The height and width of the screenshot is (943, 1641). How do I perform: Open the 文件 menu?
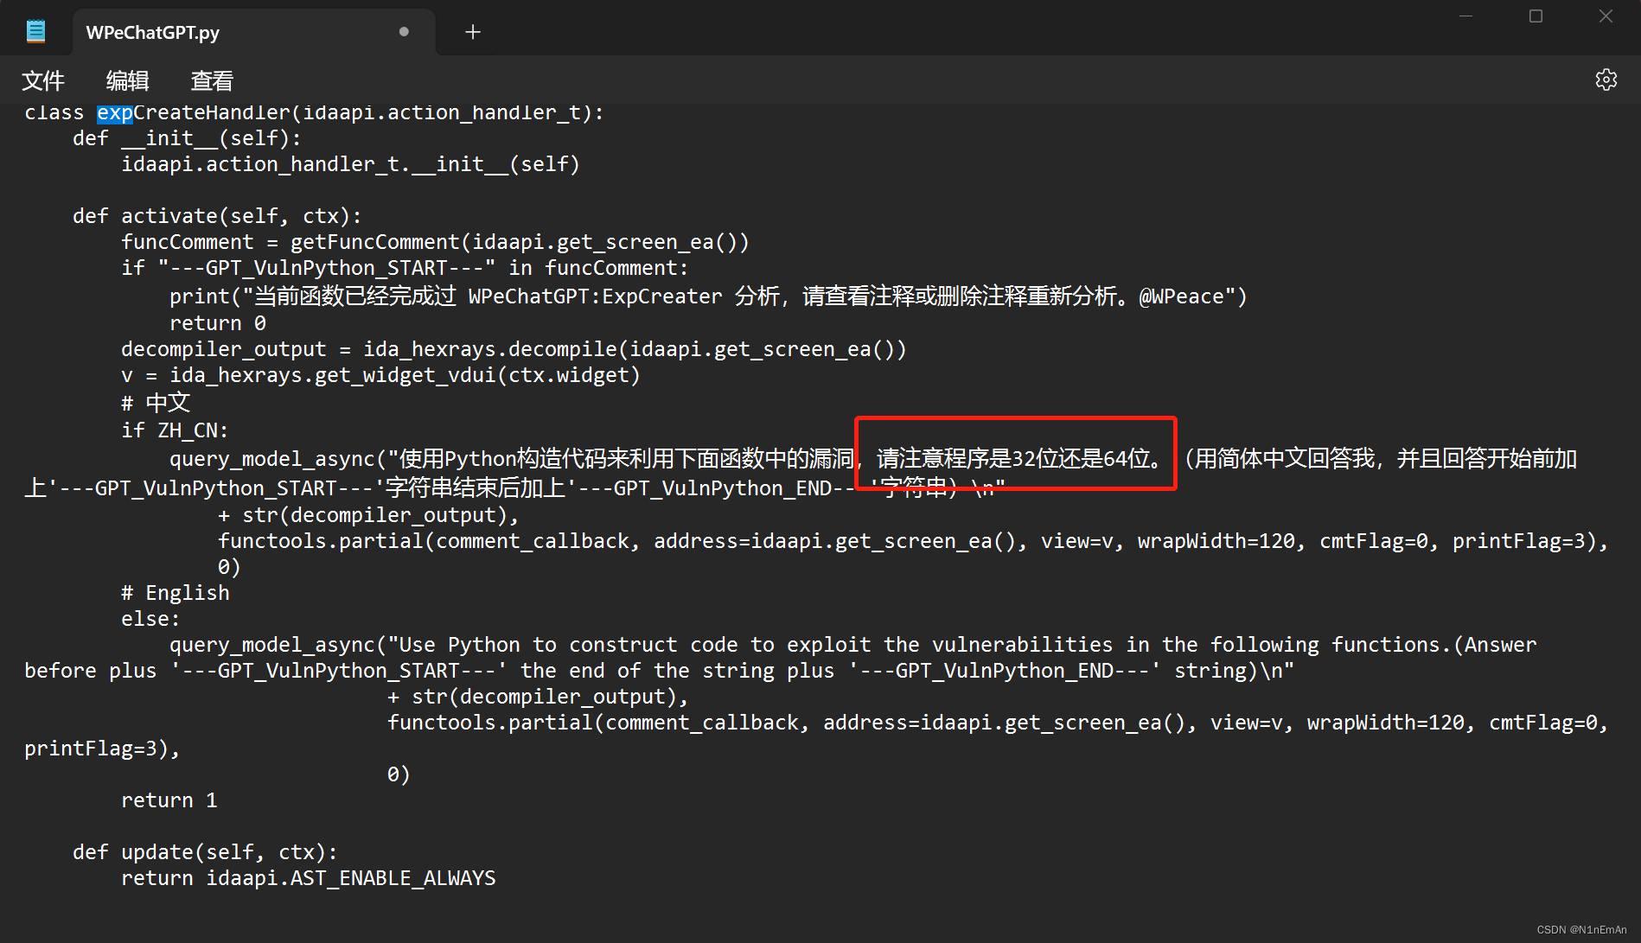coord(42,81)
